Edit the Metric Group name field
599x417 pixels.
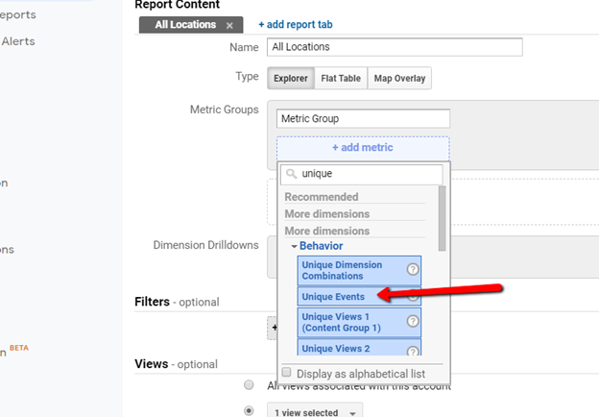tap(363, 119)
